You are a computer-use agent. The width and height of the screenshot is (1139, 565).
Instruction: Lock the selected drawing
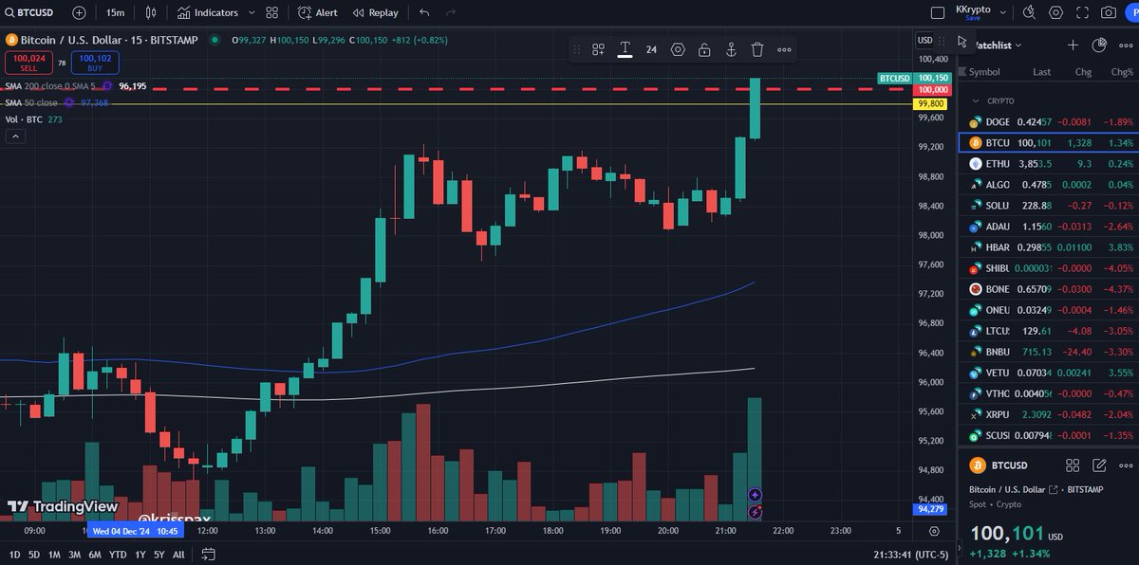pos(704,49)
